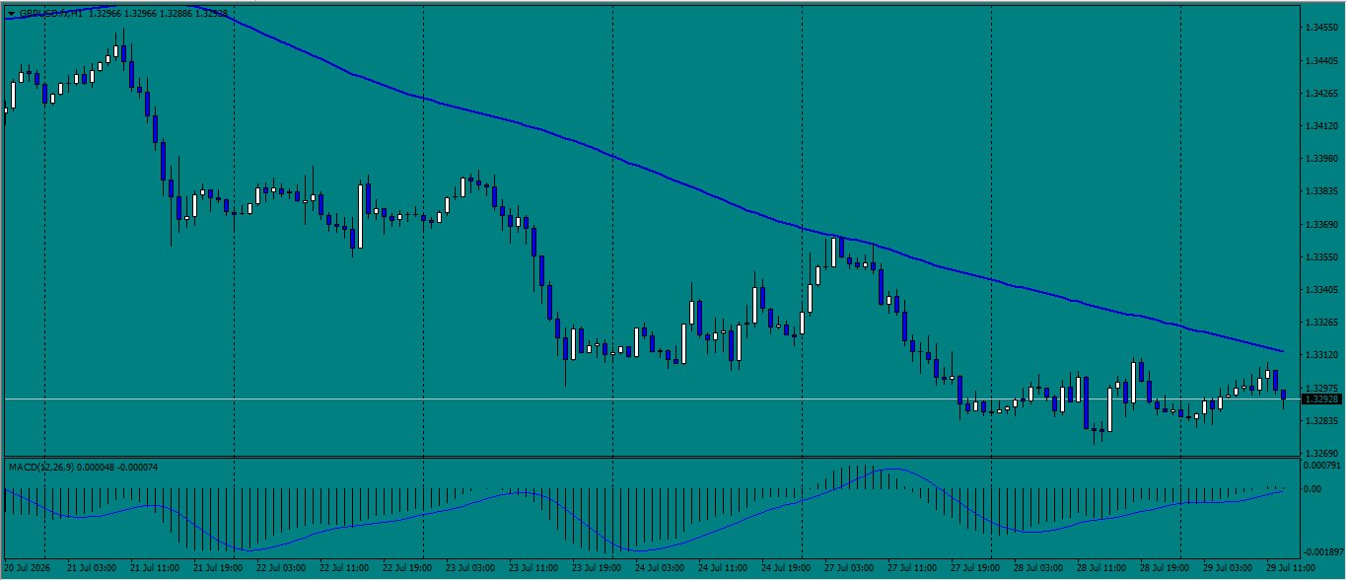Viewport: 1347px width, 581px height.
Task: Click the 1.33120 level on the price axis
Action: 1320,354
